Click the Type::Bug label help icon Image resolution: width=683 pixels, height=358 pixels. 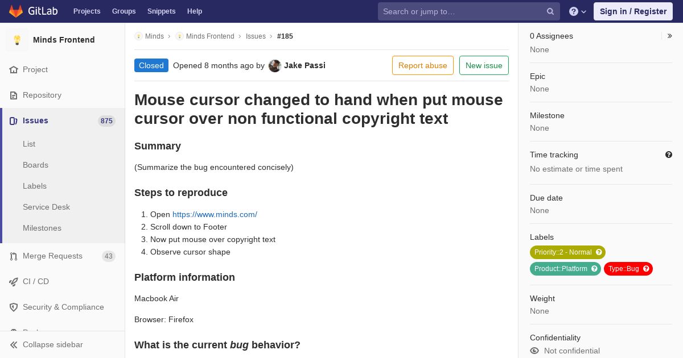click(646, 269)
